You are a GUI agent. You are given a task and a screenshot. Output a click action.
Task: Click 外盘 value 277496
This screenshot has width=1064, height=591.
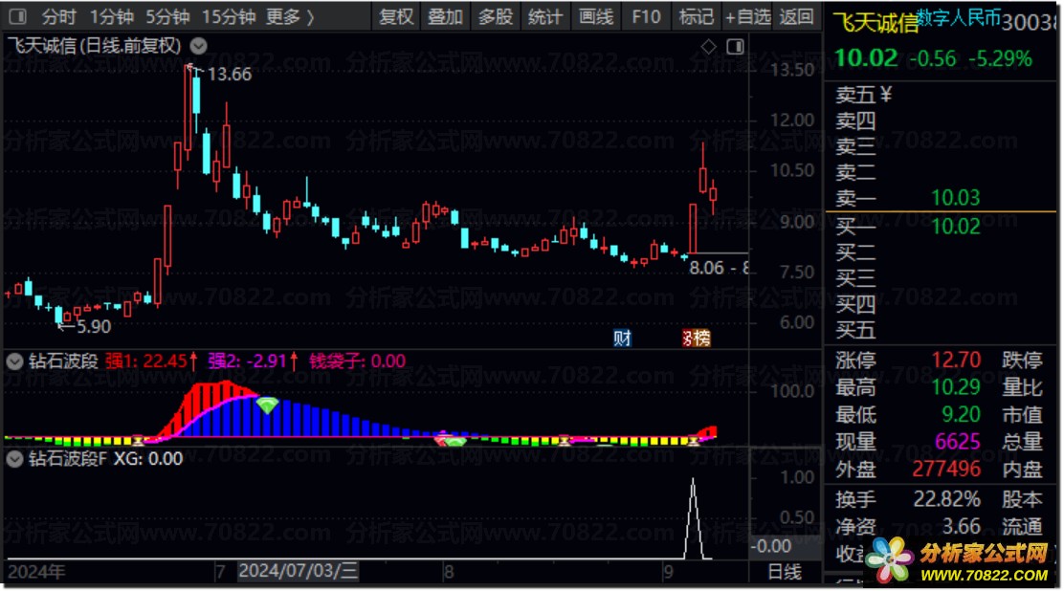click(946, 469)
